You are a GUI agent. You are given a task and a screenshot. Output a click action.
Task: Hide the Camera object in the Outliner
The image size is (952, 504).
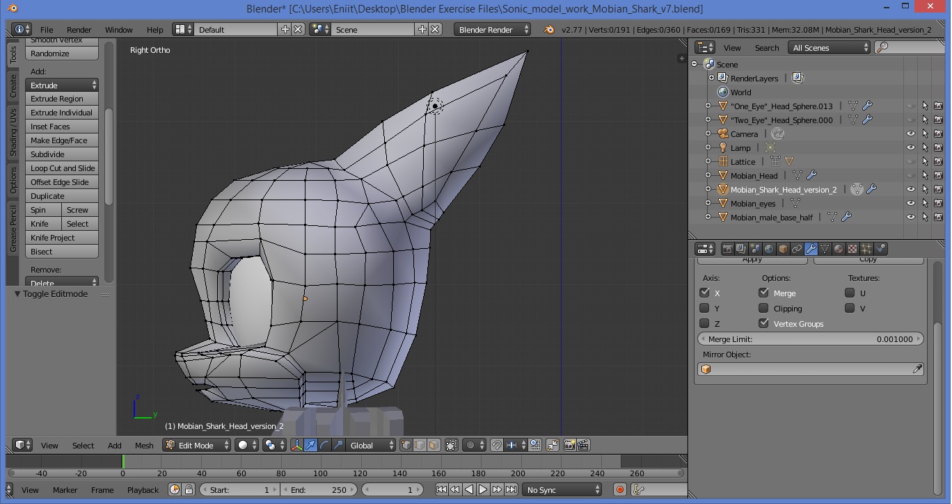point(912,133)
